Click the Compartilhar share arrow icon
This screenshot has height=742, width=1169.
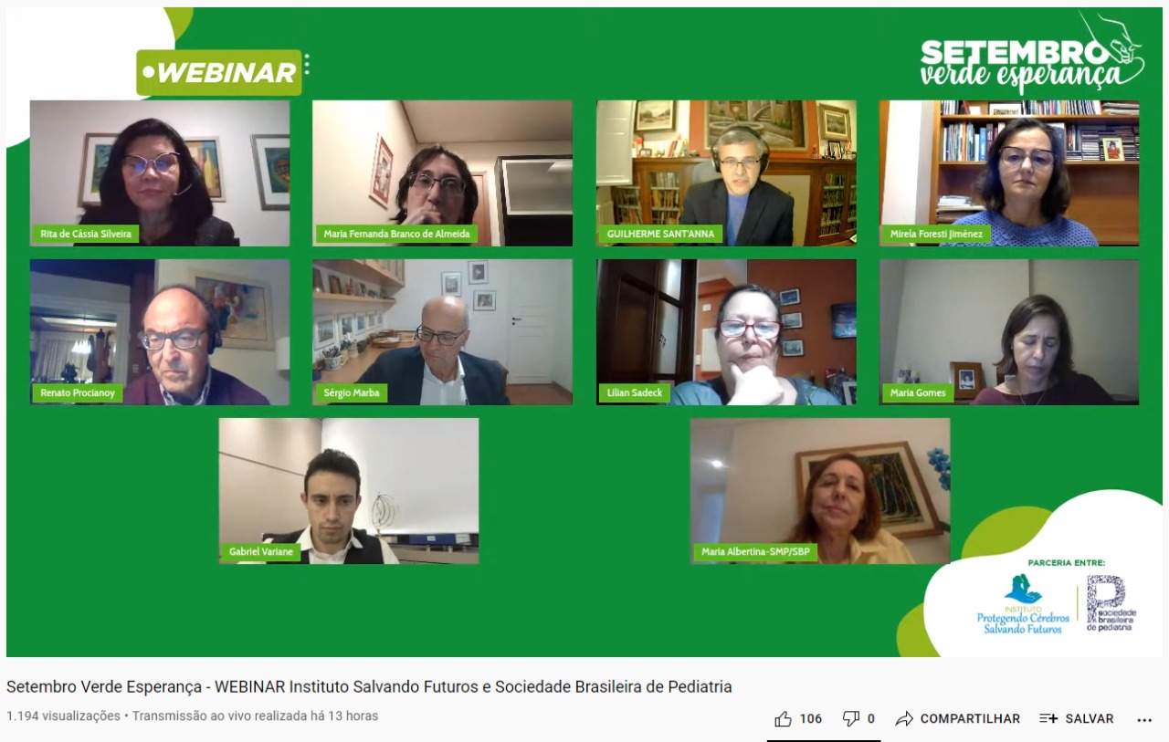click(x=904, y=719)
